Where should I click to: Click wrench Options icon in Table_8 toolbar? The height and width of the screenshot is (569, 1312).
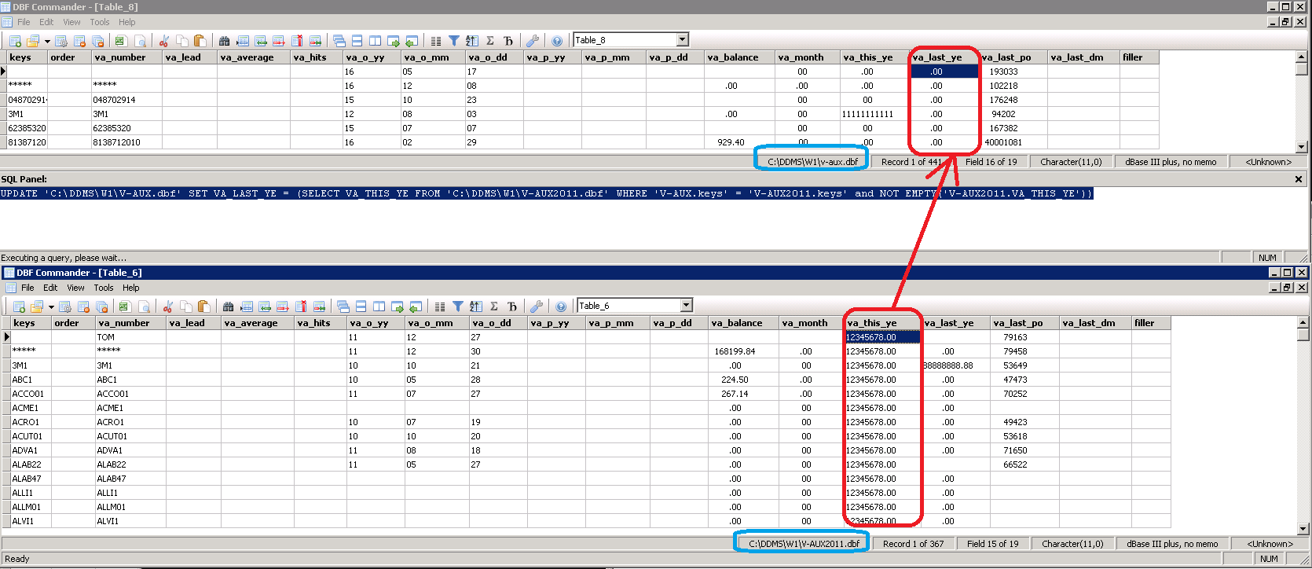(532, 41)
